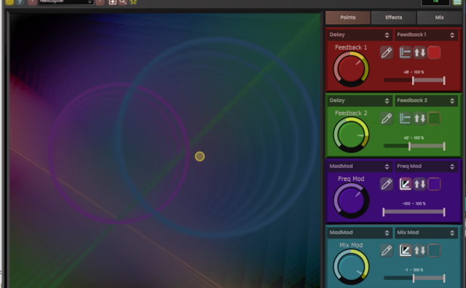
Task: Open the Delay dropdown in the red panel
Action: click(359, 35)
